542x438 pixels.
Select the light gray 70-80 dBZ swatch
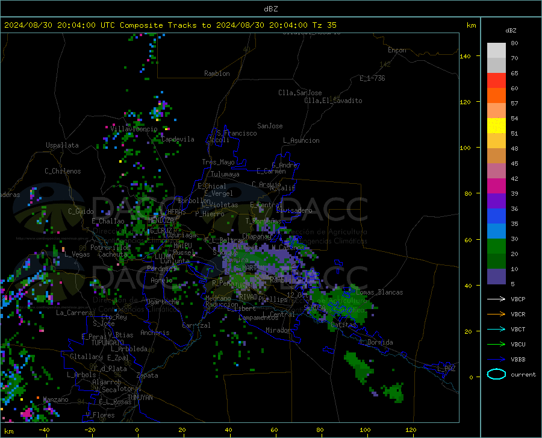coord(496,51)
